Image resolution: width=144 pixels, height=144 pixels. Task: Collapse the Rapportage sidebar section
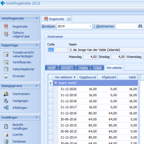tap(37, 45)
